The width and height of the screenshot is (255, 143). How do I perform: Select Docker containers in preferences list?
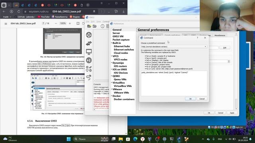pyautogui.click(x=124, y=99)
